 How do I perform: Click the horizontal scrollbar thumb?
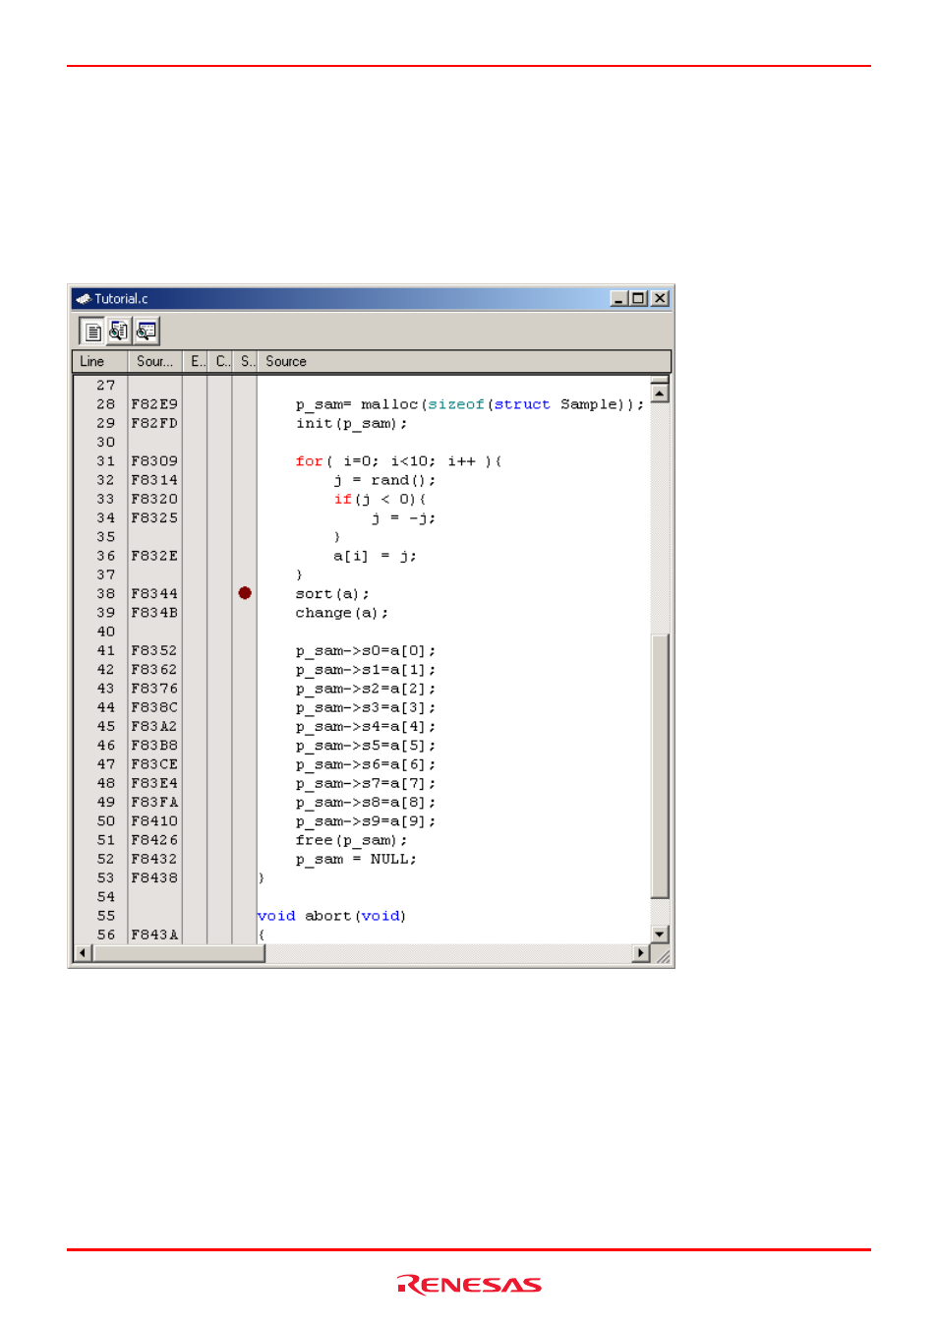(179, 953)
